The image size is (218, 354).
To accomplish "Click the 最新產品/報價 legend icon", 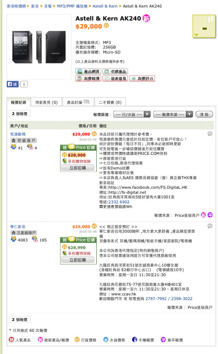I will [40, 340].
